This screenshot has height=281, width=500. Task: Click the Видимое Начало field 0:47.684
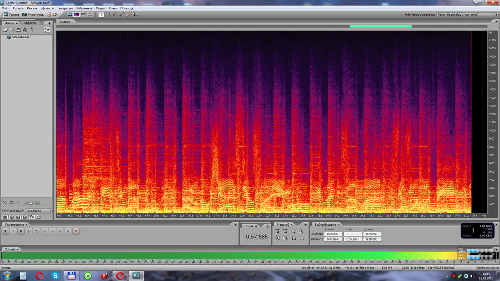tap(333, 239)
